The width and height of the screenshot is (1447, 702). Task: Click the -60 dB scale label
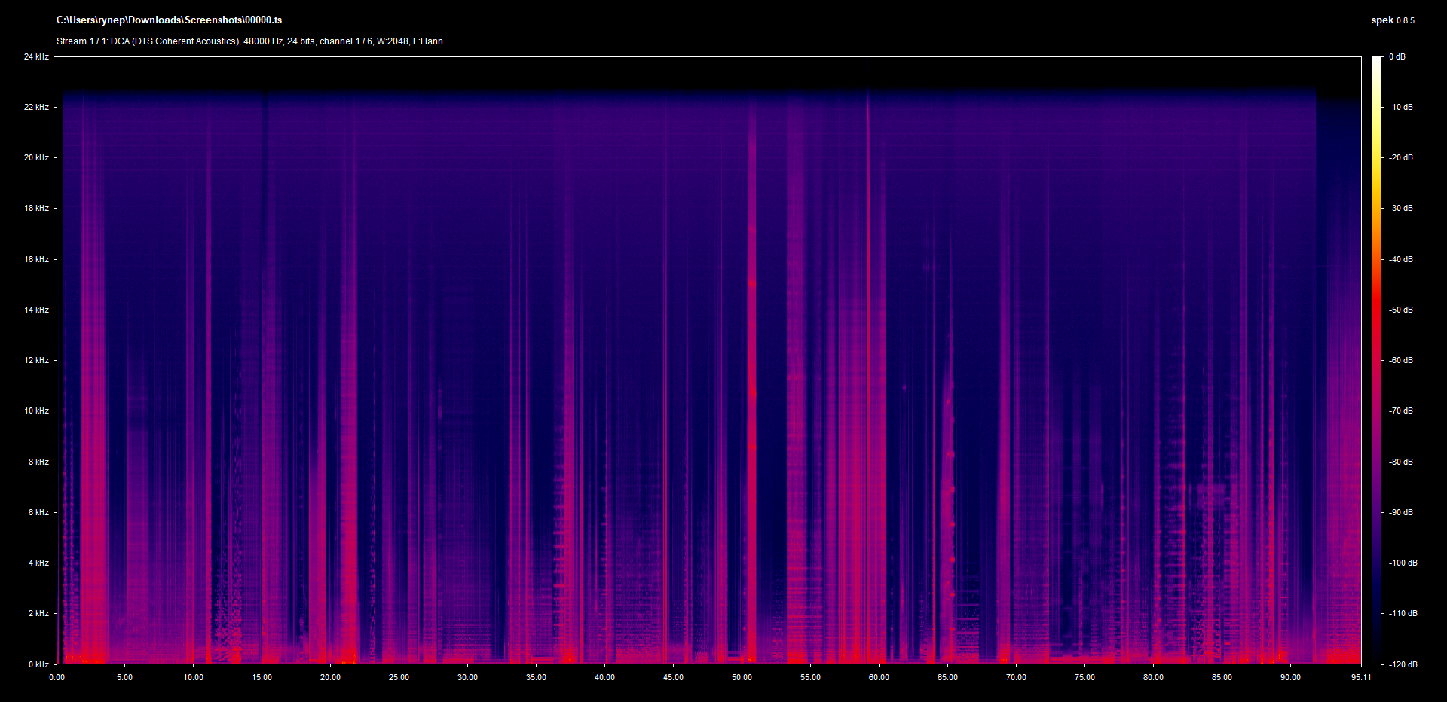[1401, 360]
